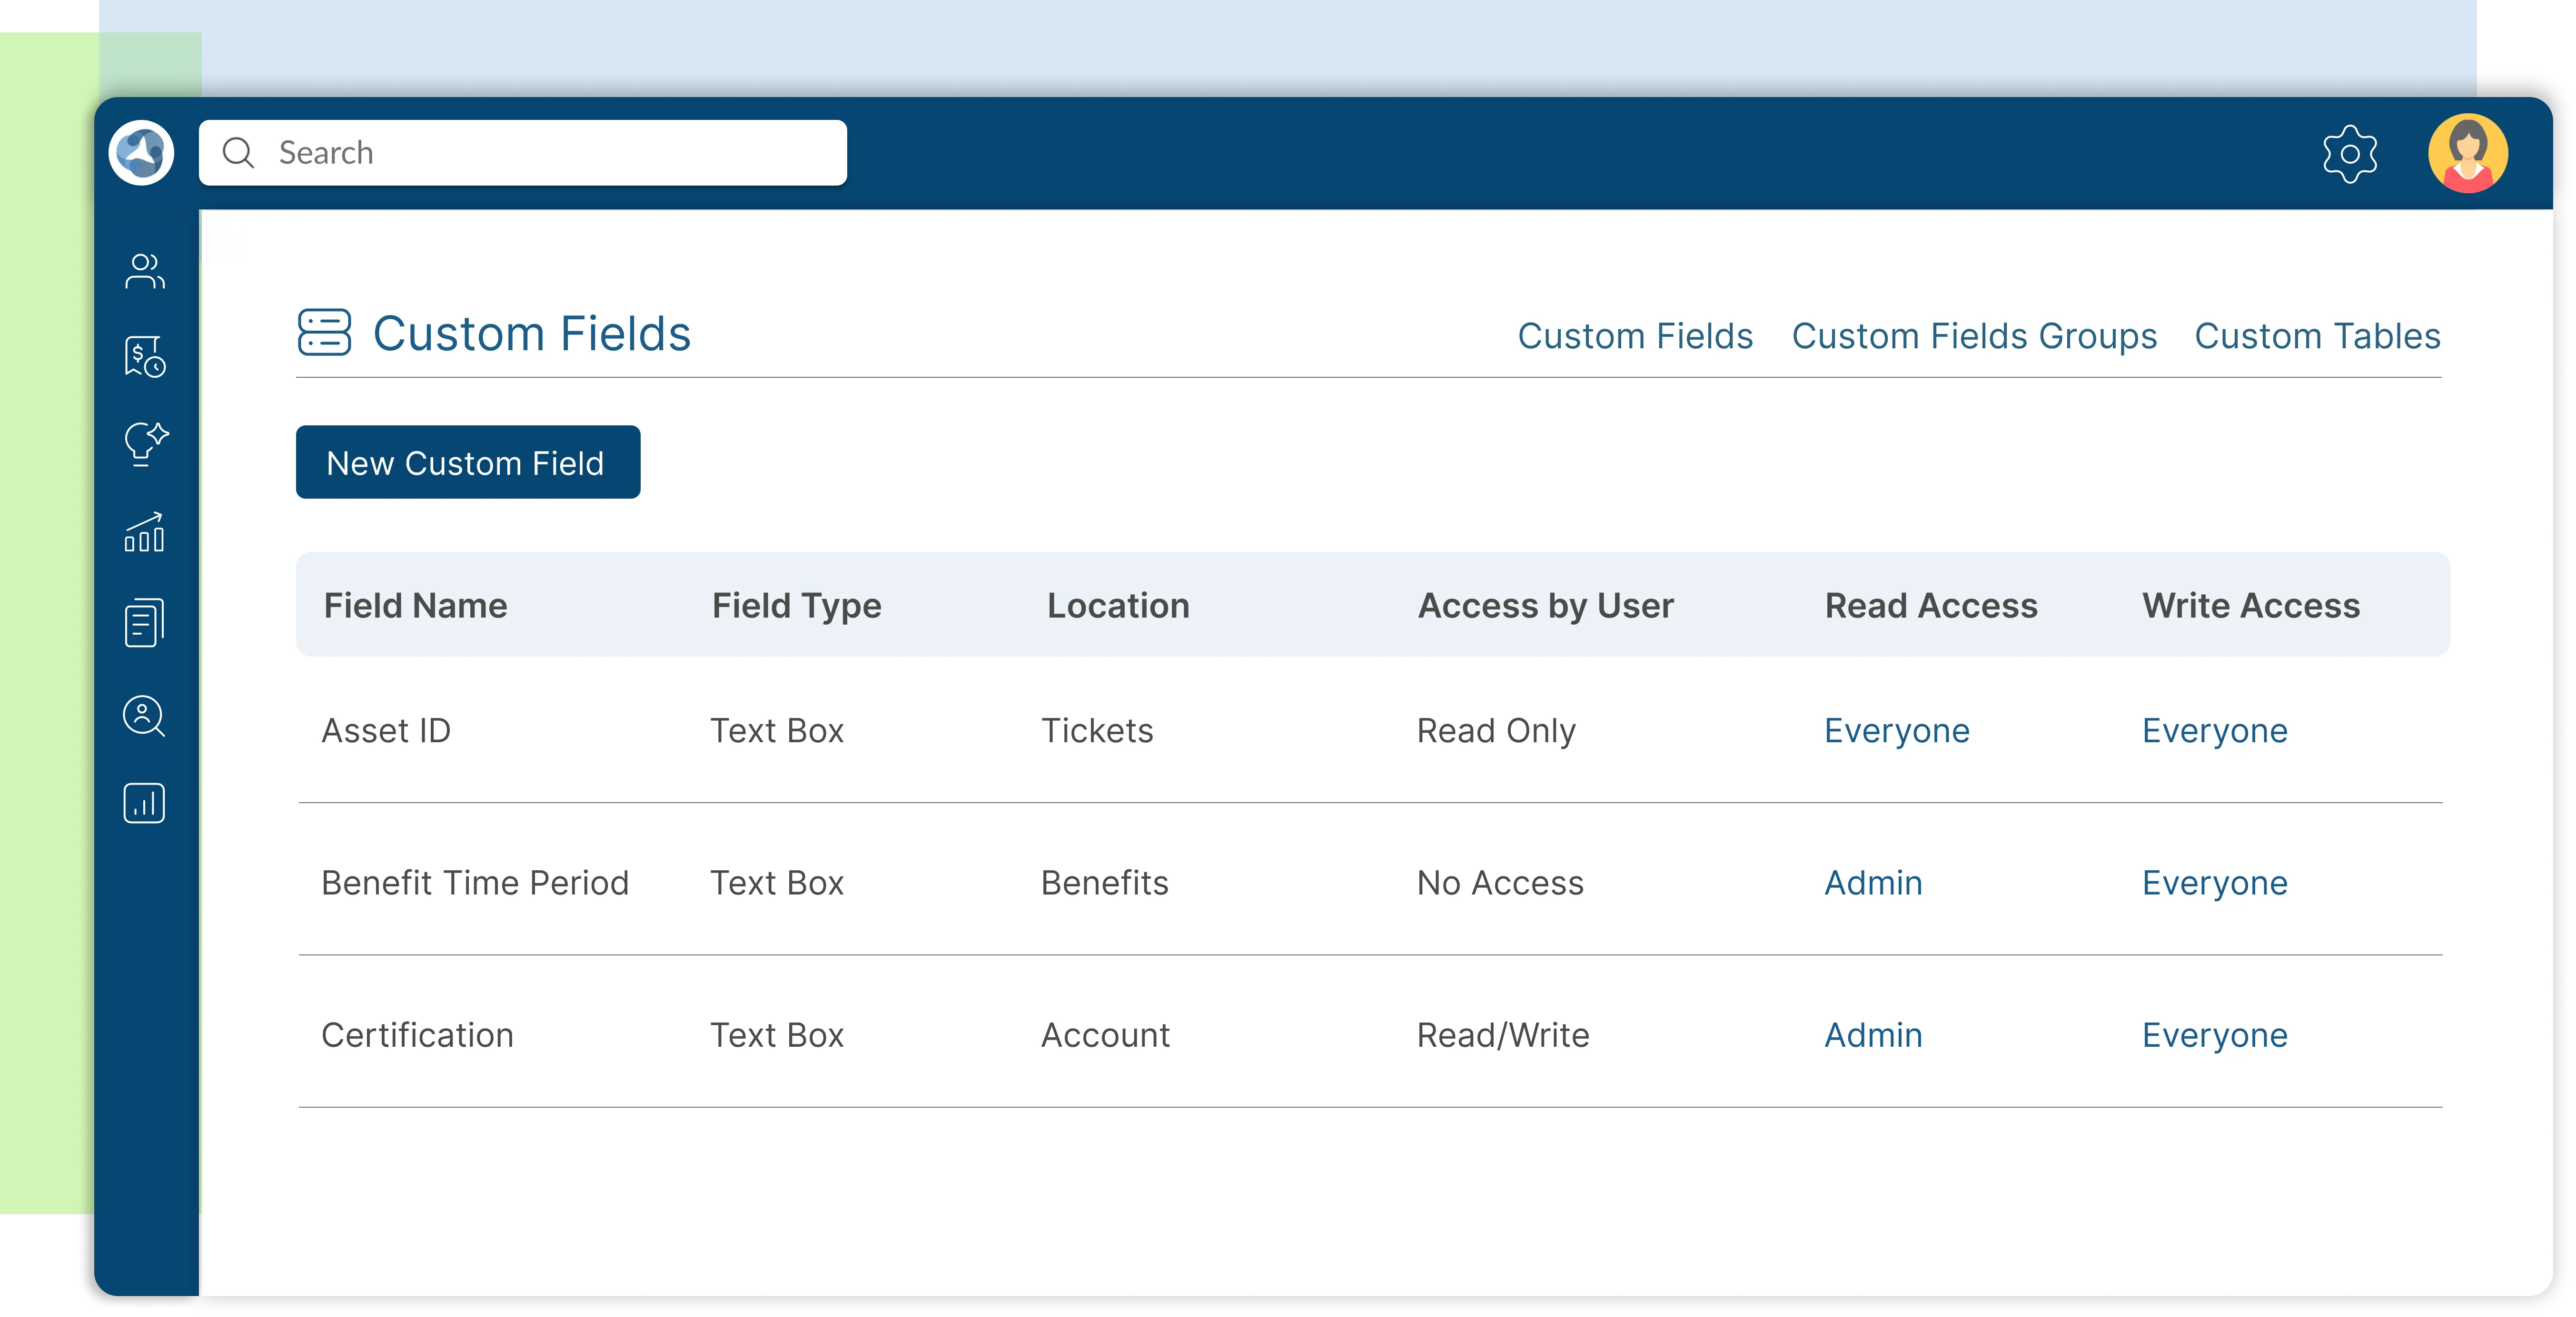
Task: Open the Custom Tables tab
Action: (x=2316, y=336)
